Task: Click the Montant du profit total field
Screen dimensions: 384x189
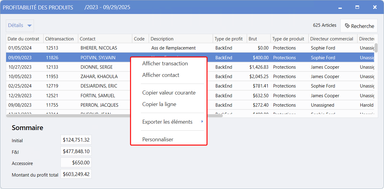Action: [x=76, y=174]
